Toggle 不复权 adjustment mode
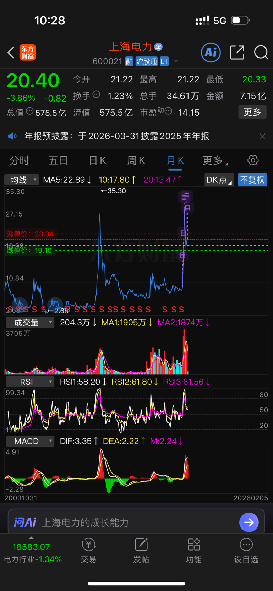 tap(252, 180)
